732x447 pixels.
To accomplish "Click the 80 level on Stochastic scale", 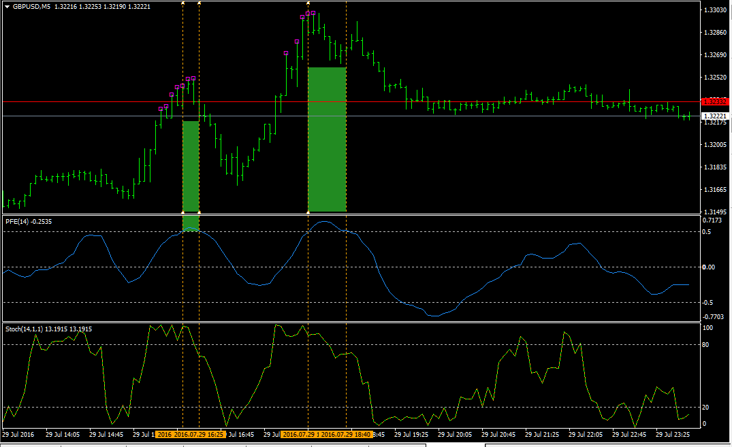I will click(x=705, y=345).
